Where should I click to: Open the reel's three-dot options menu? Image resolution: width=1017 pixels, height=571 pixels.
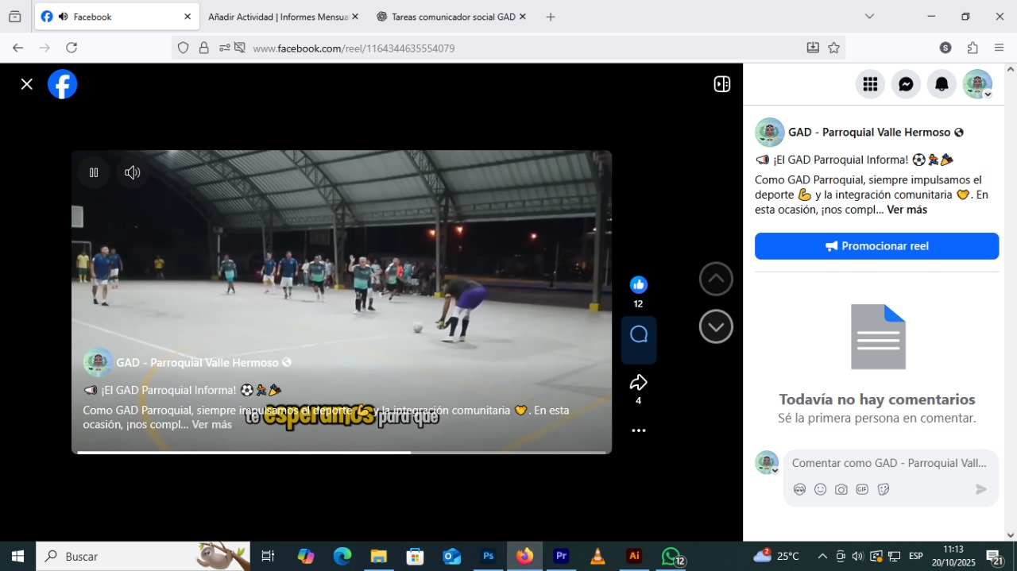[x=638, y=430]
